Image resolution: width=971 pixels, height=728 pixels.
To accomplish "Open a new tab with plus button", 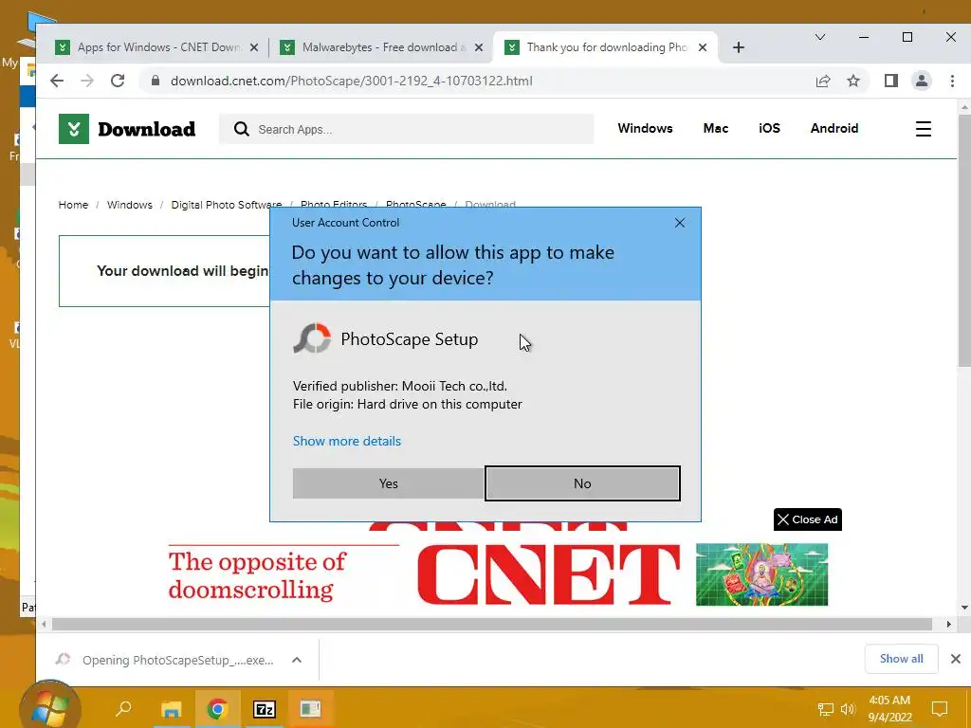I will (738, 47).
